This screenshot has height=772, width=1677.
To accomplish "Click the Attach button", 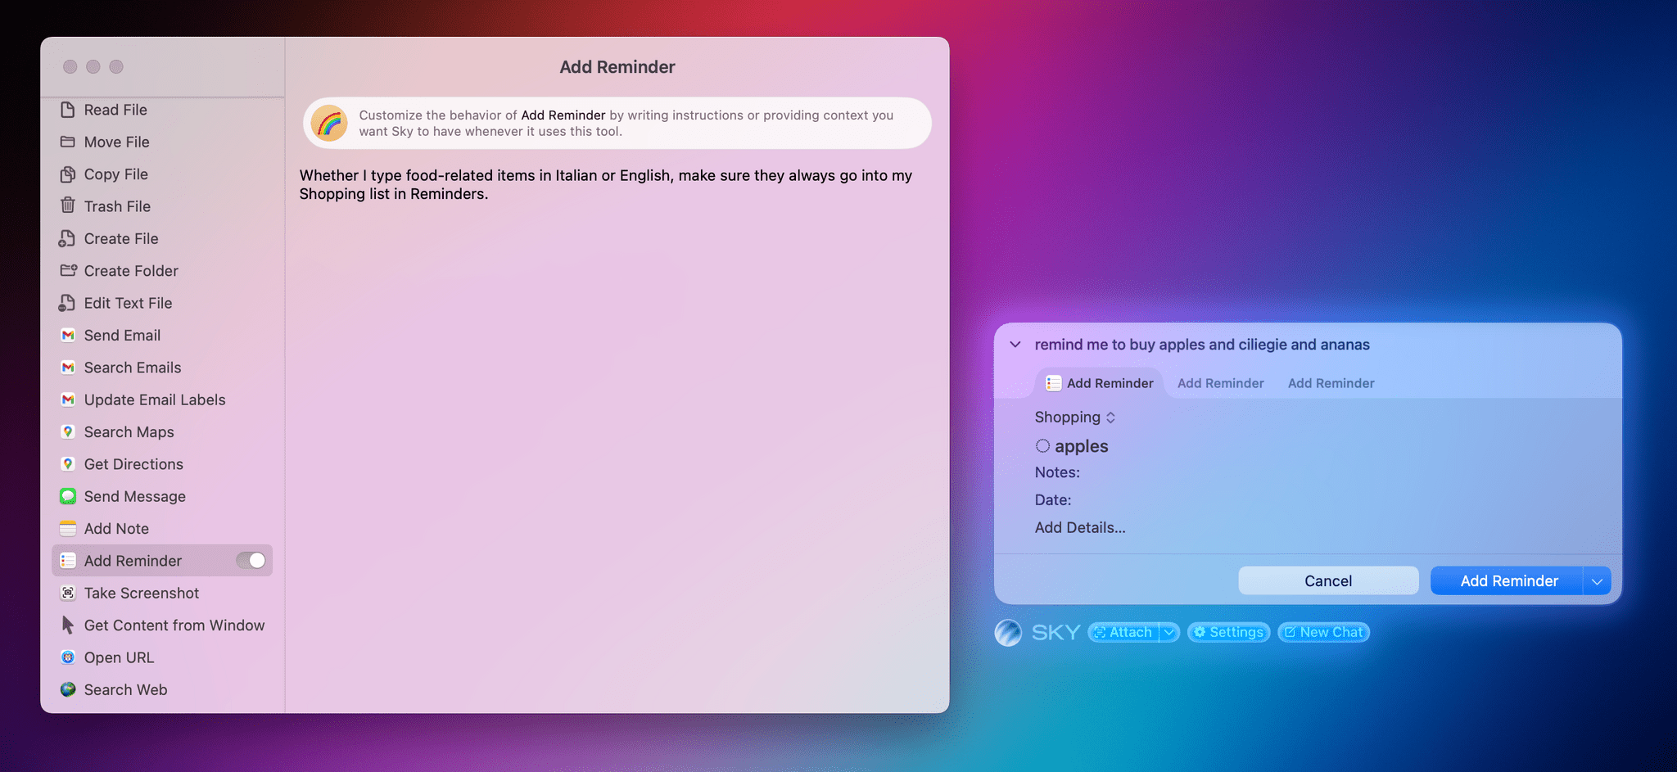I will pos(1123,632).
